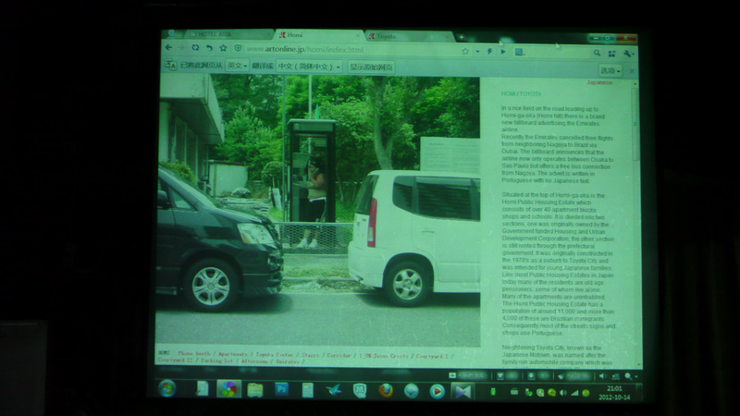Click the lightning bolt icon in the address bar
Viewport: 740px width, 416px height.
(x=489, y=52)
